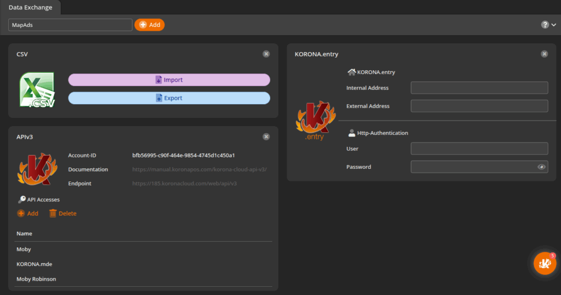Screen dimensions: 561x295
Task: Select the KORONA.mde API access row
Action: click(143, 264)
